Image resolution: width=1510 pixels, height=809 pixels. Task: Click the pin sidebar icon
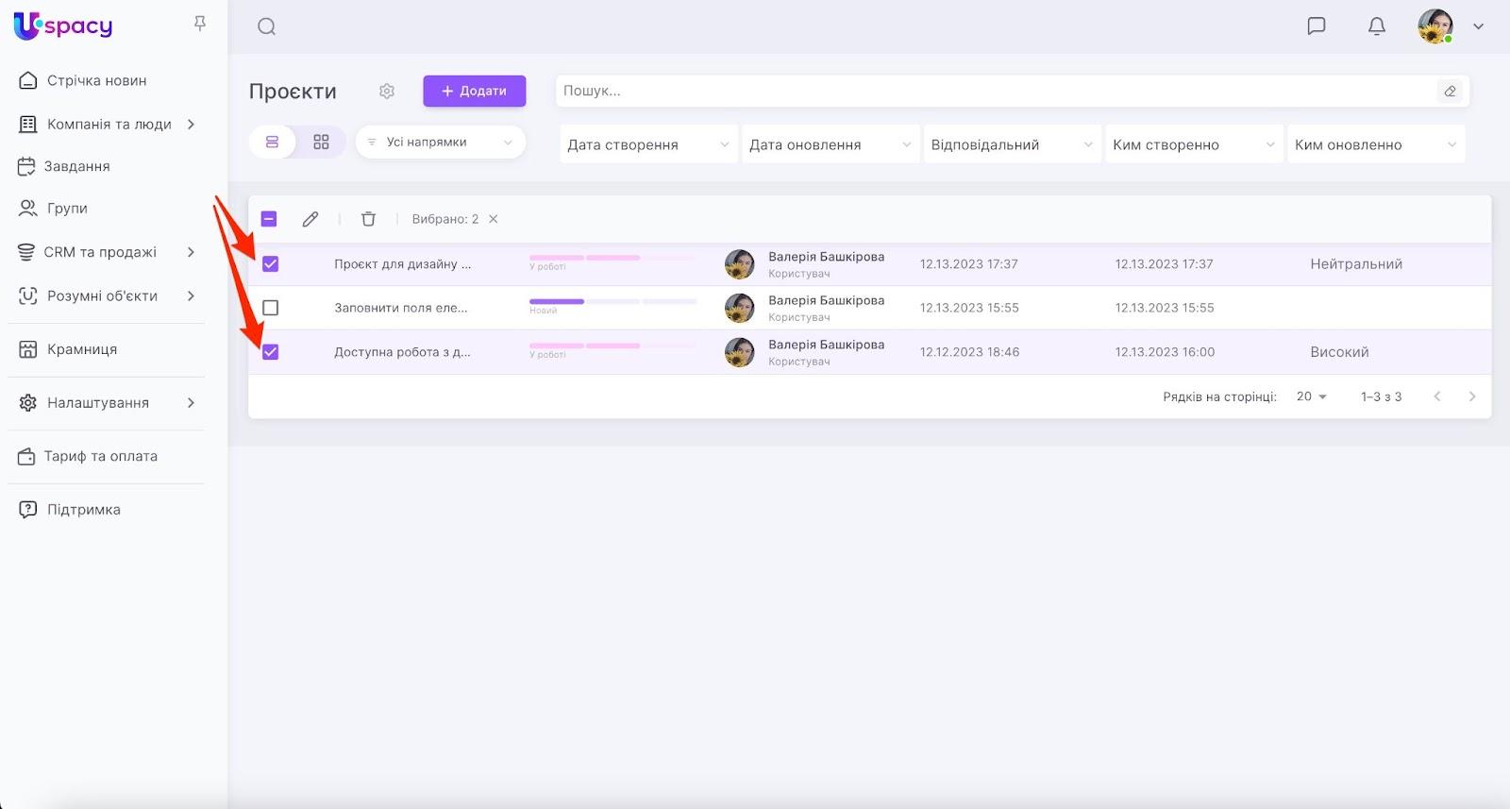coord(200,24)
